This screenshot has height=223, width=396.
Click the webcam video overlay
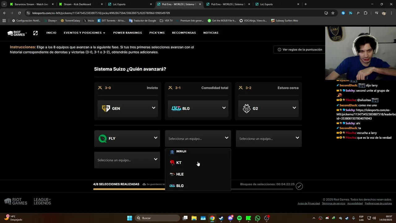[360, 53]
